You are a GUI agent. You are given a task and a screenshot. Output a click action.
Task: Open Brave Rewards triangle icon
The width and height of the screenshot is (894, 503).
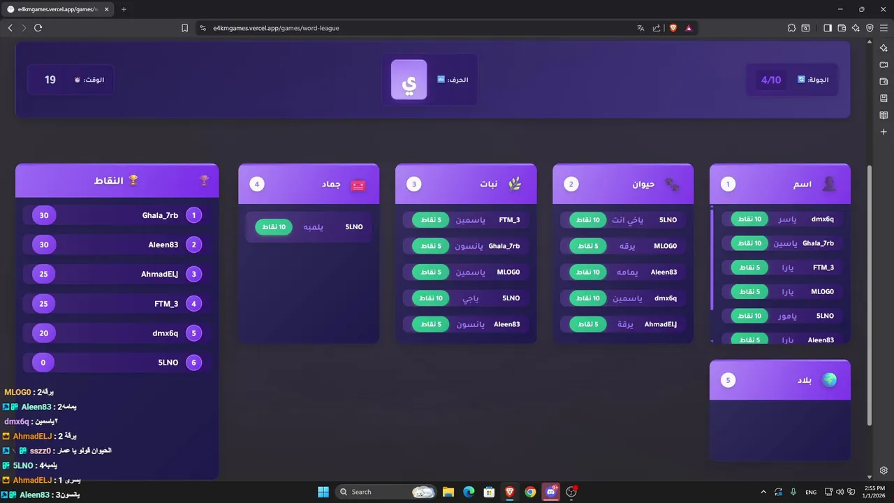pyautogui.click(x=689, y=28)
